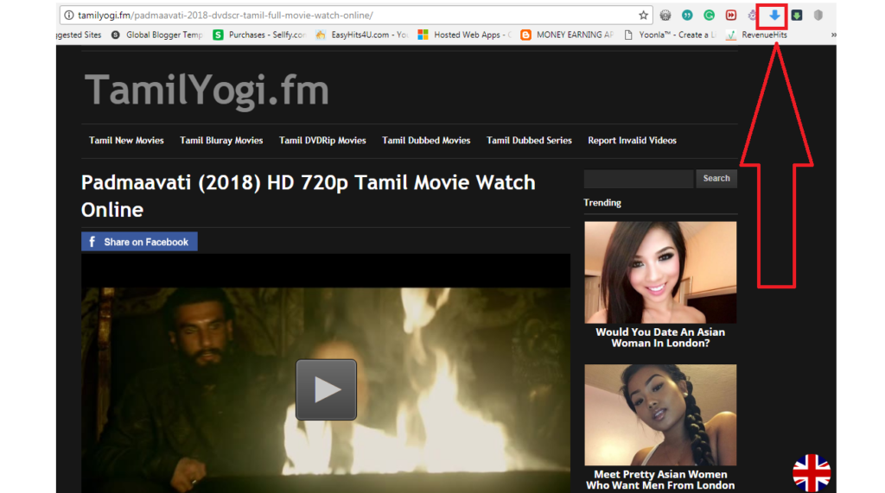Click the teal quotation-mark extension icon
This screenshot has width=885, height=493.
pyautogui.click(x=687, y=16)
